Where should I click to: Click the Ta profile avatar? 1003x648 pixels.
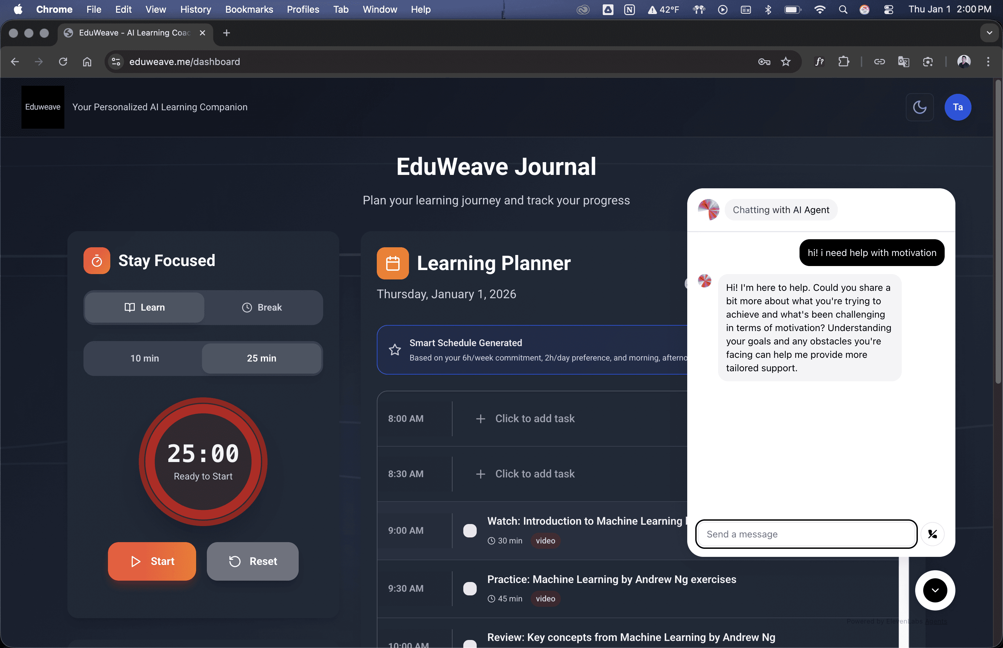tap(957, 107)
